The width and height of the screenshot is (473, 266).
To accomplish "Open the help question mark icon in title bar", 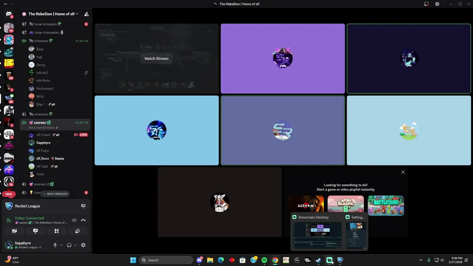I will pos(437,4).
